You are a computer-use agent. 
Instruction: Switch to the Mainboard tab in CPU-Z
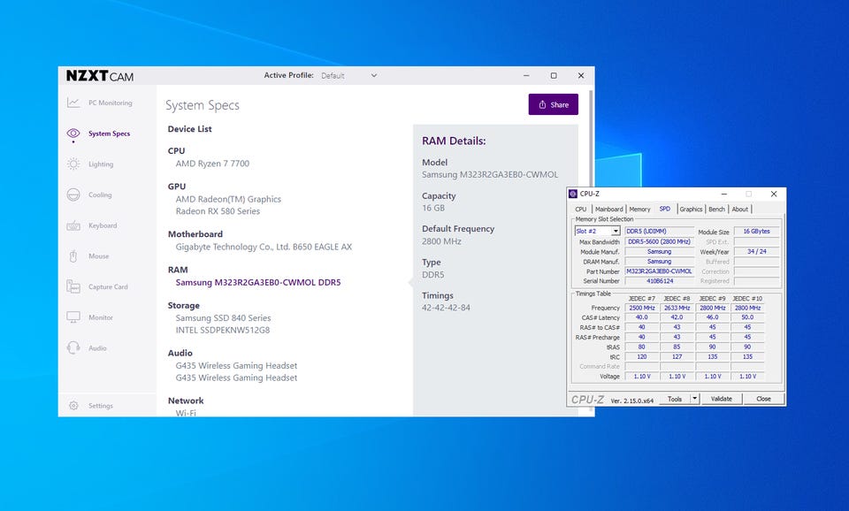tap(609, 209)
